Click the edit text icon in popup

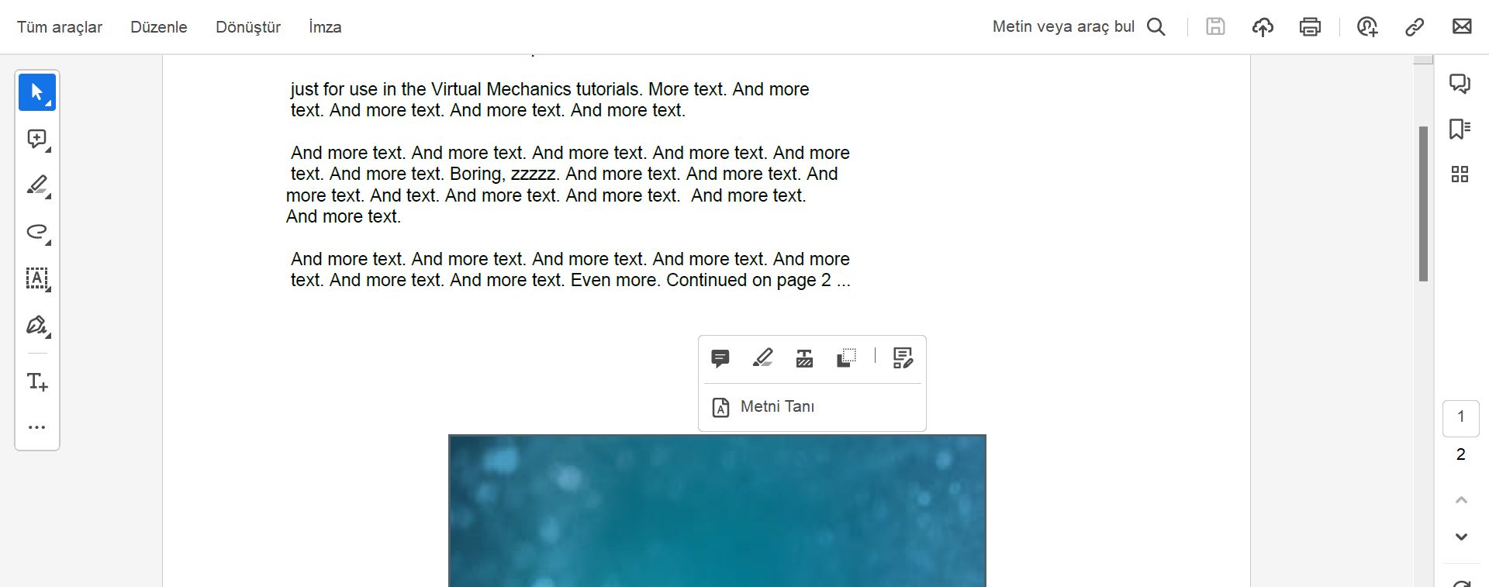(x=903, y=357)
